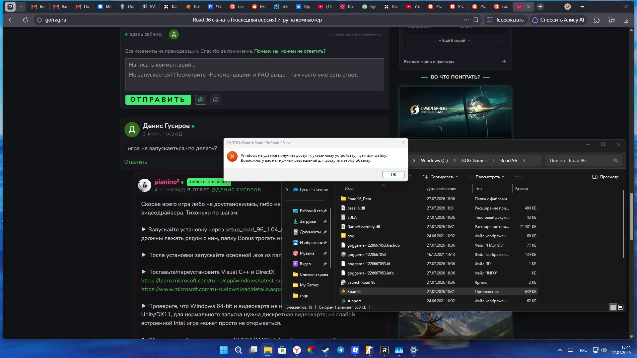Open 'Все категории и фильтры' link
The width and height of the screenshot is (637, 358).
tap(455, 62)
